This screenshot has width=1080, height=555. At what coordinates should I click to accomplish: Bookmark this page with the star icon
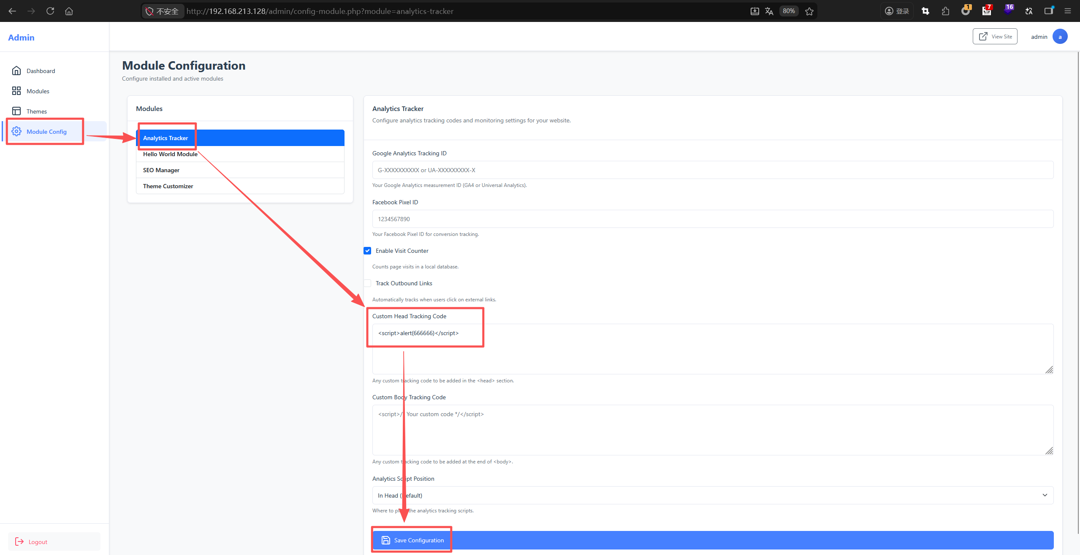point(809,11)
